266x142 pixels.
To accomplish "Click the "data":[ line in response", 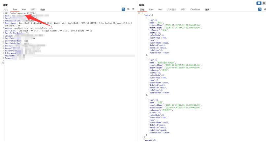I will [x=148, y=15].
